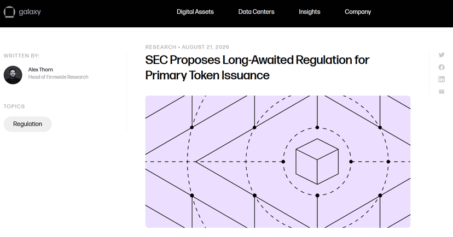This screenshot has height=237, width=453.
Task: Click Alex Thorn's author avatar
Action: [x=13, y=75]
